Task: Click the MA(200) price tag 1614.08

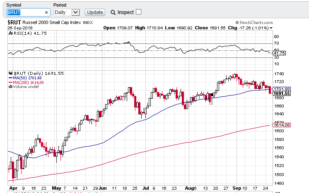Action: 281,125
